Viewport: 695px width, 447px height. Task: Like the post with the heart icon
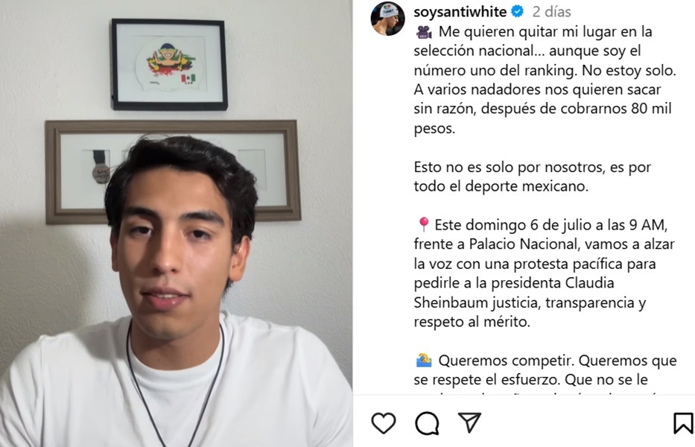[384, 422]
